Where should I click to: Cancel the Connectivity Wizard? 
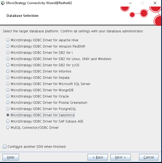tap(149, 157)
